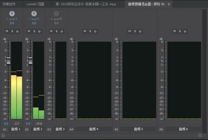
Task: Click the volume value 0.0 under track A2
Action: [x=28, y=124]
